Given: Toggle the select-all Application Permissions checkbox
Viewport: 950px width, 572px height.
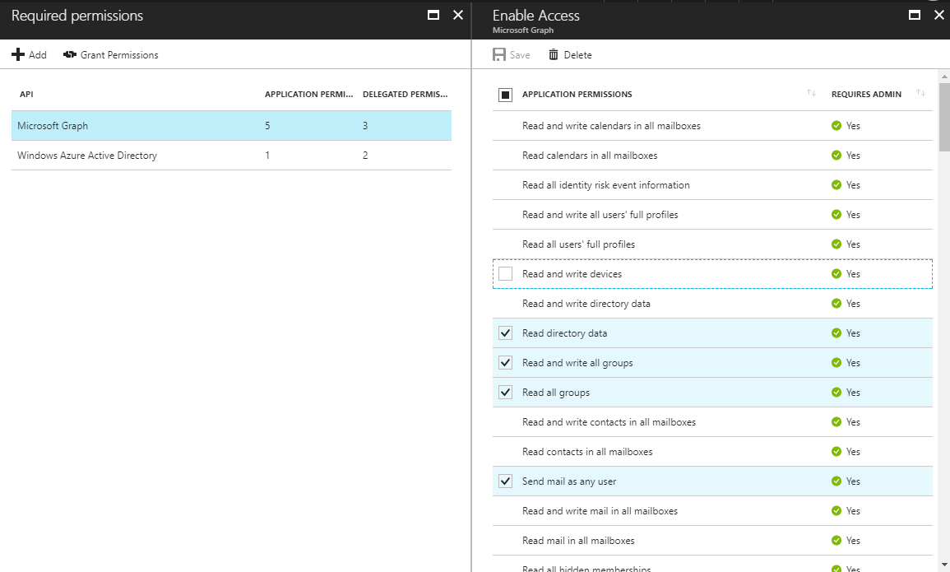Looking at the screenshot, I should 506,95.
